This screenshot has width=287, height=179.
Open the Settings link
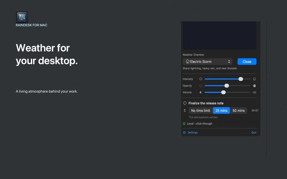pos(193,132)
